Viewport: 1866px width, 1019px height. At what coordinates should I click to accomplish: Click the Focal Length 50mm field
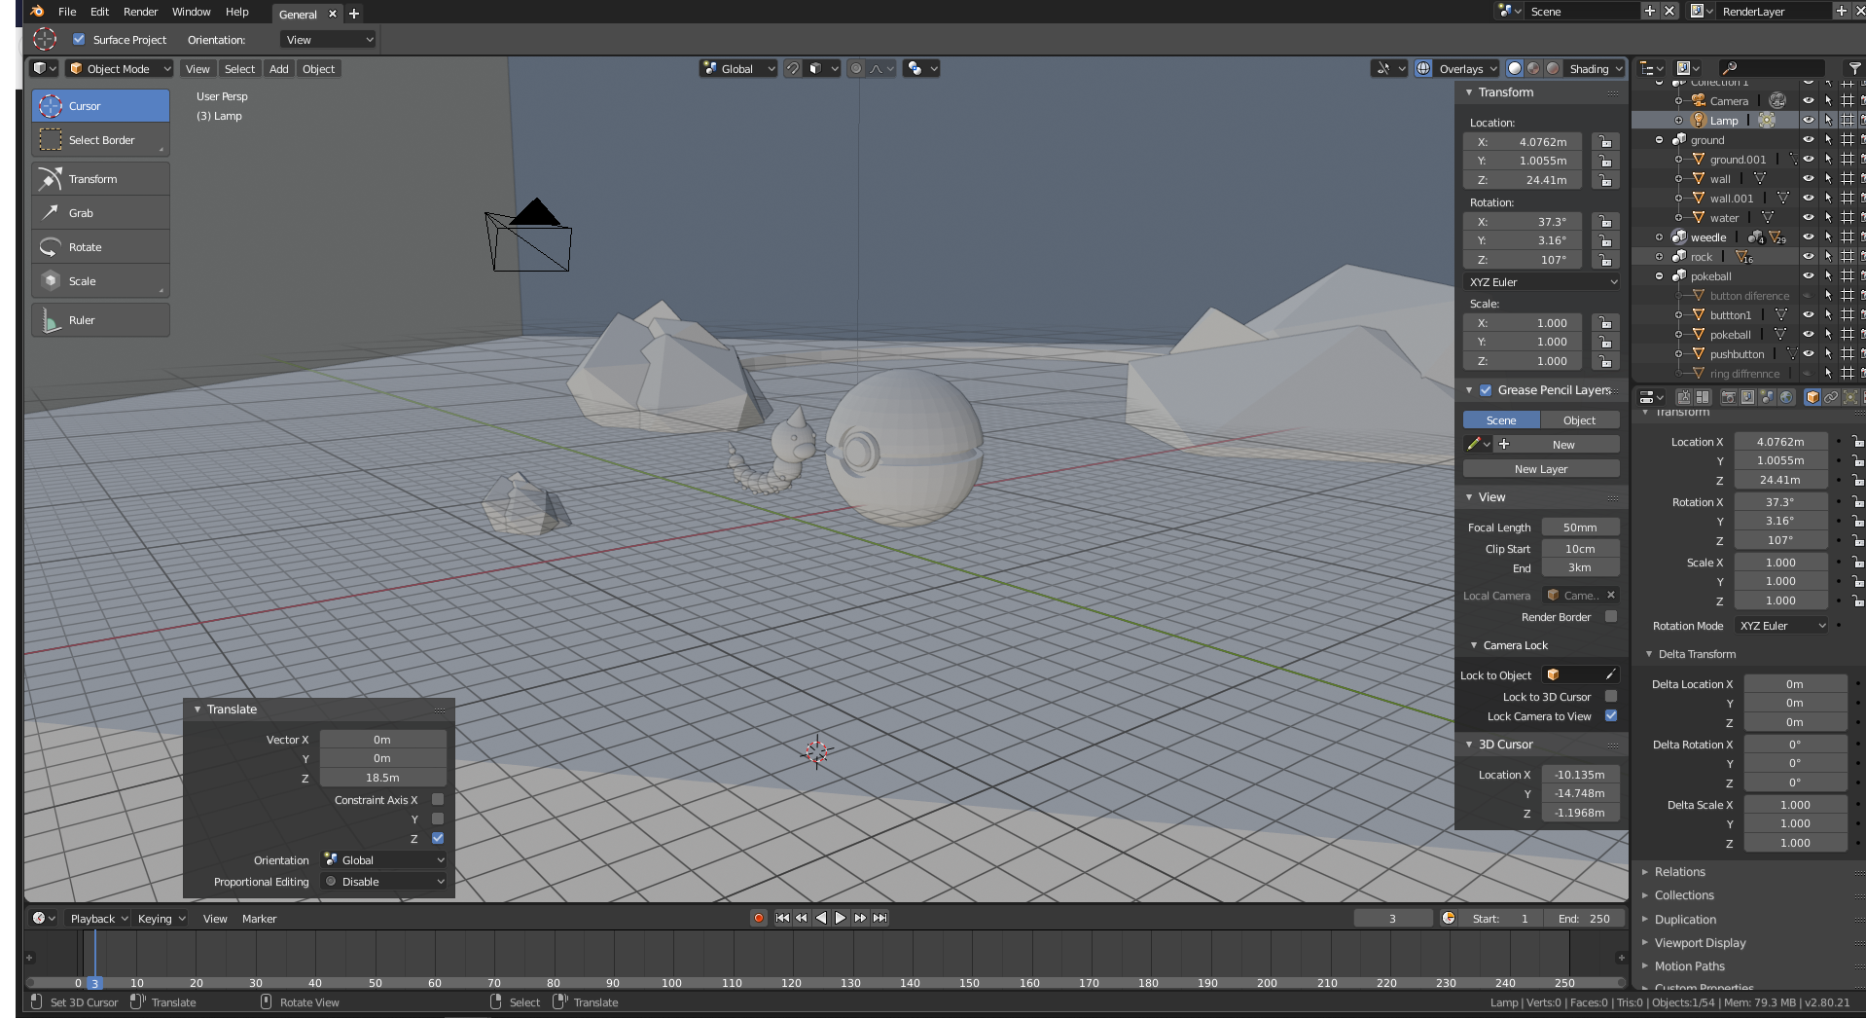(1580, 528)
